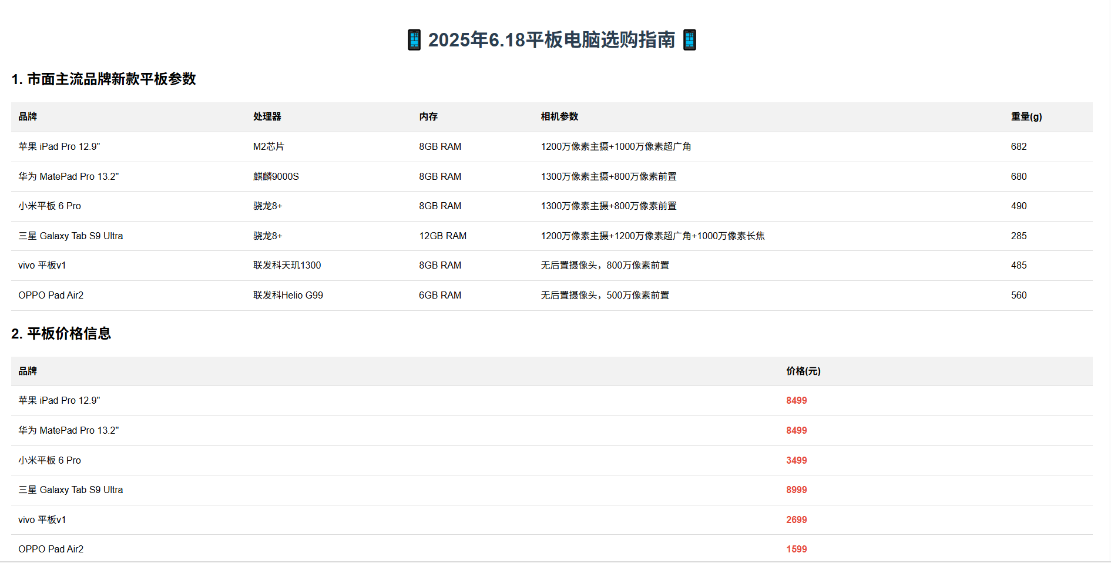Click the tablet emoji after the title
The image size is (1111, 563).
click(x=690, y=40)
